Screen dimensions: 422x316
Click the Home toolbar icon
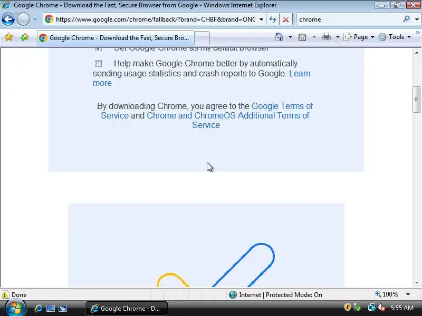[279, 37]
